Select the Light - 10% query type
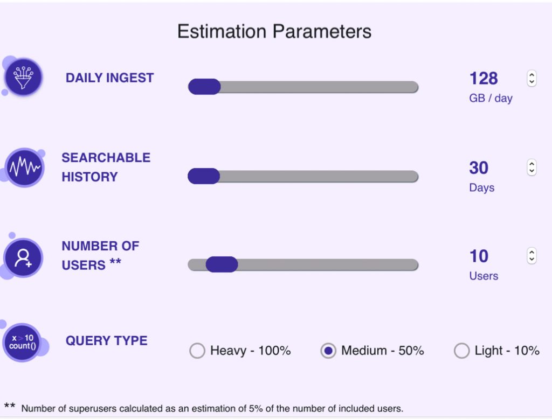 [462, 350]
